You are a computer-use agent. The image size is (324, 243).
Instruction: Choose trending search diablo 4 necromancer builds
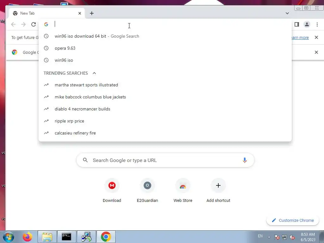(x=165, y=109)
